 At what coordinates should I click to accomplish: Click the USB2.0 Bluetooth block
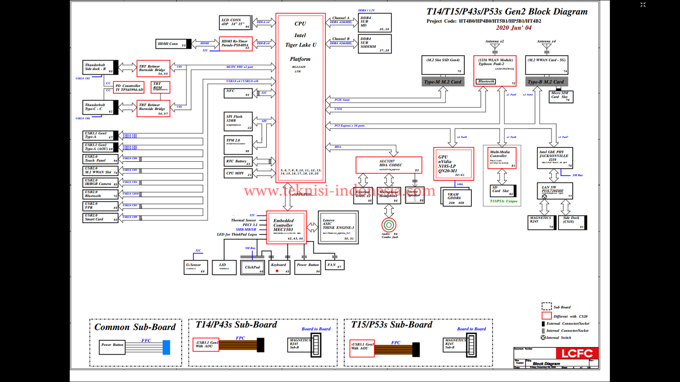pyautogui.click(x=101, y=194)
